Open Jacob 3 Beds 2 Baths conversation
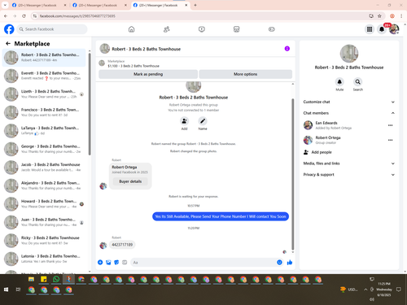This screenshot has width=407, height=305. point(44,167)
